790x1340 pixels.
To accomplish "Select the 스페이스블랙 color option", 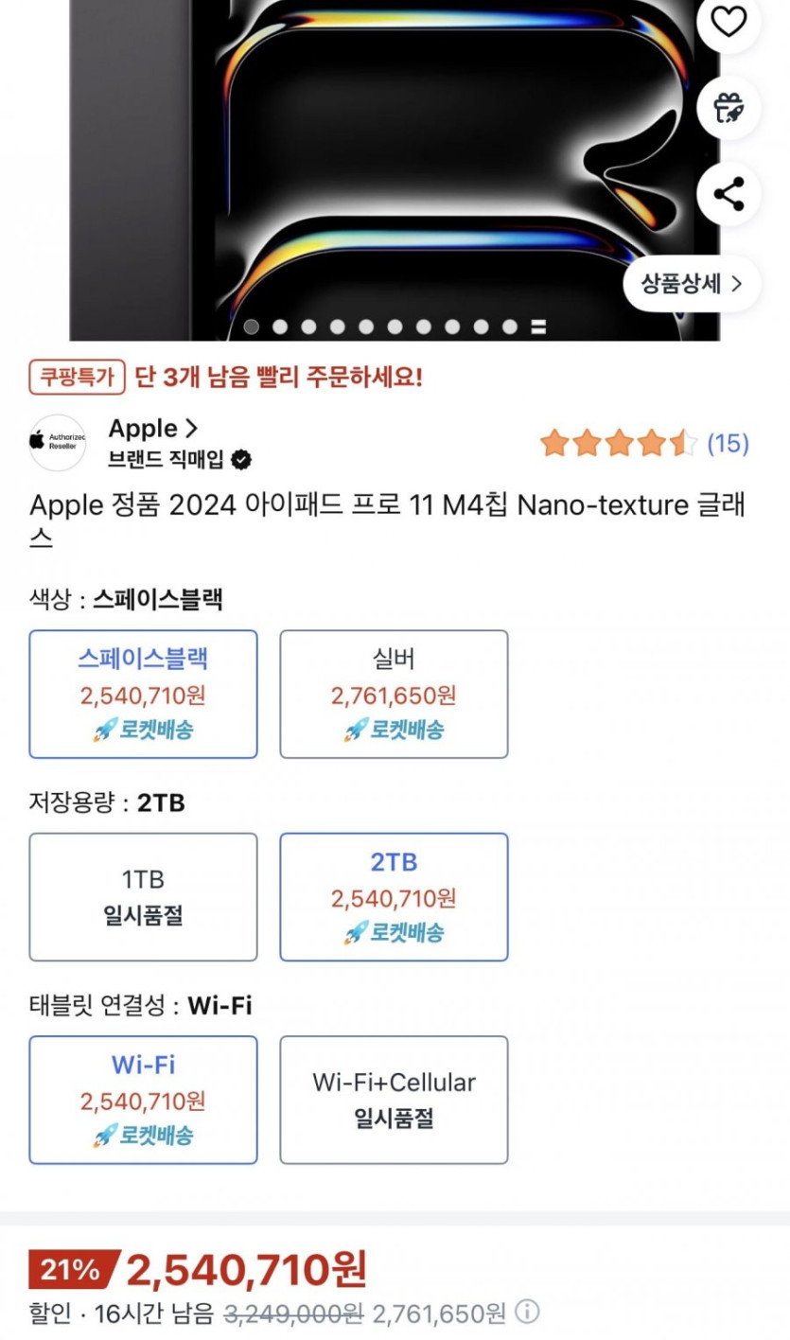I will pos(143,694).
